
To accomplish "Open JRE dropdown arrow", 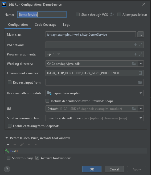I will (141, 109).
